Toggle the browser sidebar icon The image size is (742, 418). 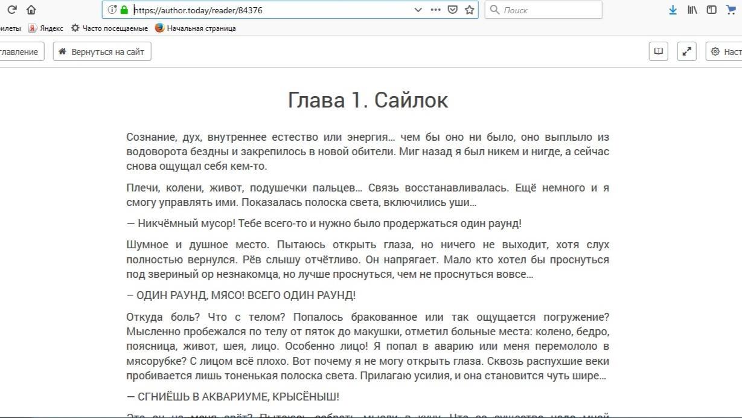[712, 10]
